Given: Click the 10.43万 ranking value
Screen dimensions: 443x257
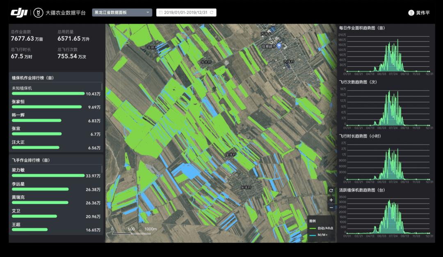Looking at the screenshot, I should coord(93,94).
